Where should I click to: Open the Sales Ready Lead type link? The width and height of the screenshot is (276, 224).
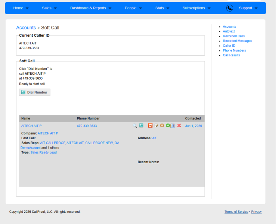coord(43,152)
